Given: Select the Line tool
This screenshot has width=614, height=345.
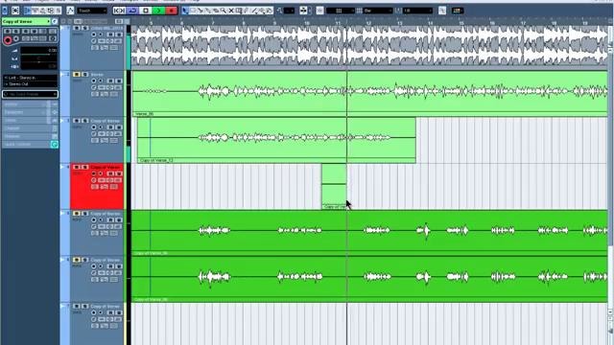Looking at the screenshot, I should [253, 11].
